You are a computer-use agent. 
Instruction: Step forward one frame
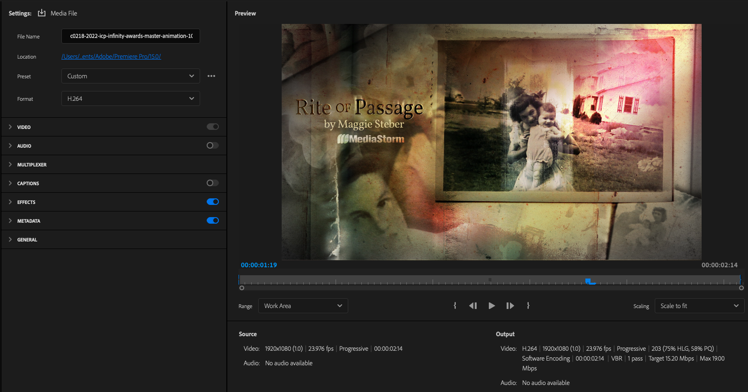pyautogui.click(x=510, y=306)
